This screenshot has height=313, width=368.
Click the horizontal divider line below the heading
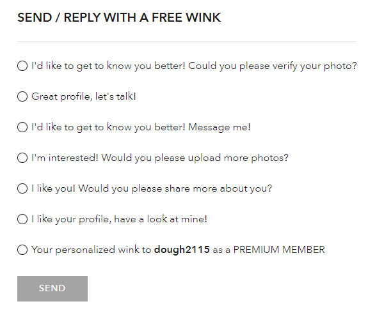click(187, 42)
